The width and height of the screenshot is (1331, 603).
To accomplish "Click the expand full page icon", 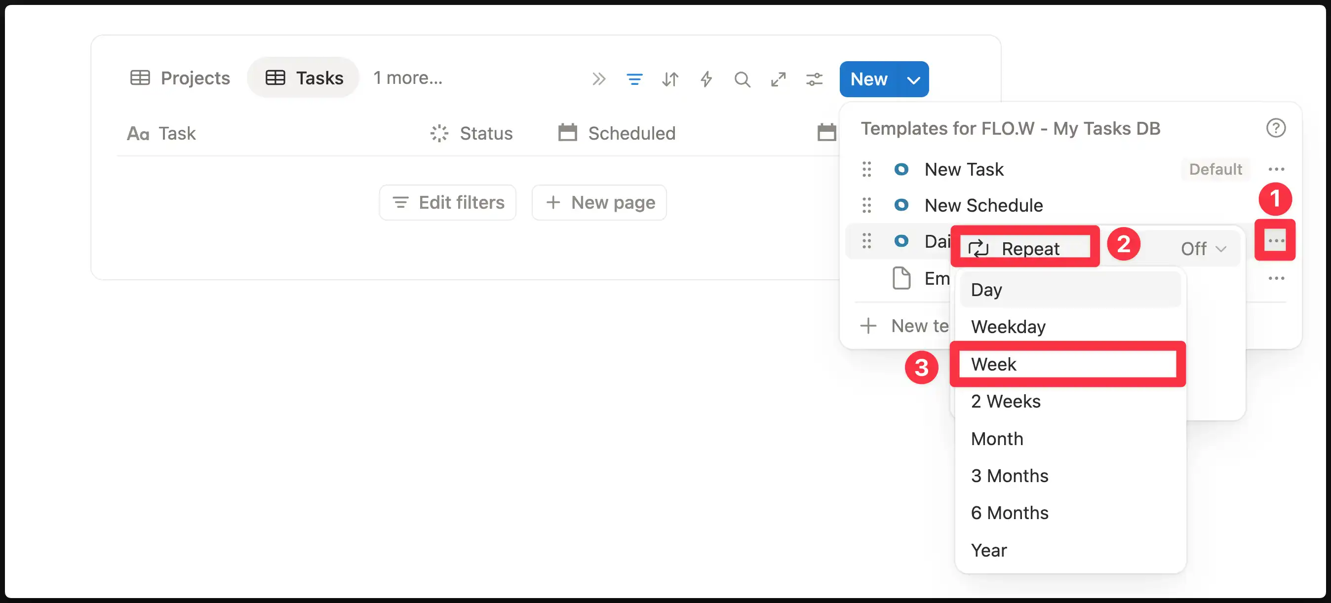I will (x=778, y=79).
